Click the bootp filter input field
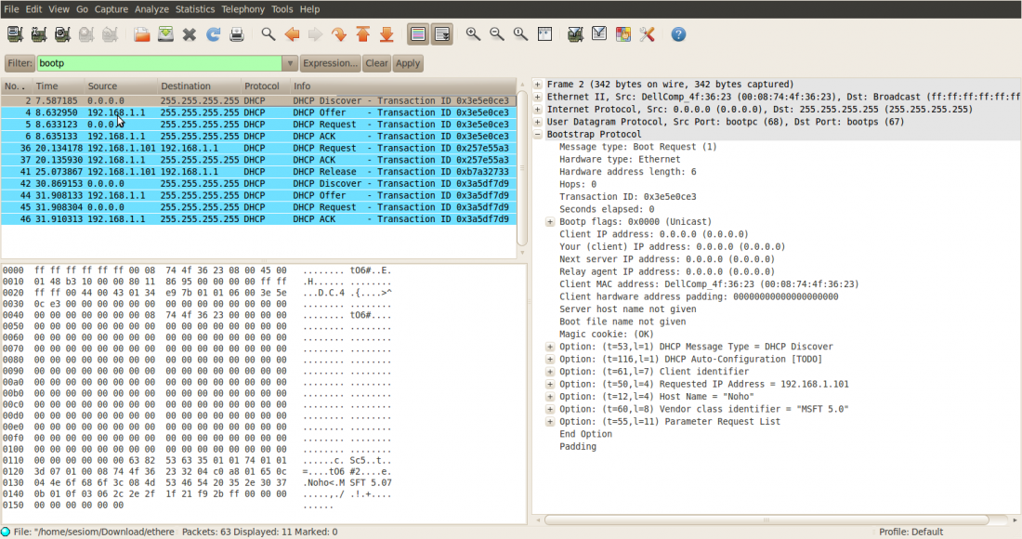Viewport: 1022px width, 539px height. point(159,63)
